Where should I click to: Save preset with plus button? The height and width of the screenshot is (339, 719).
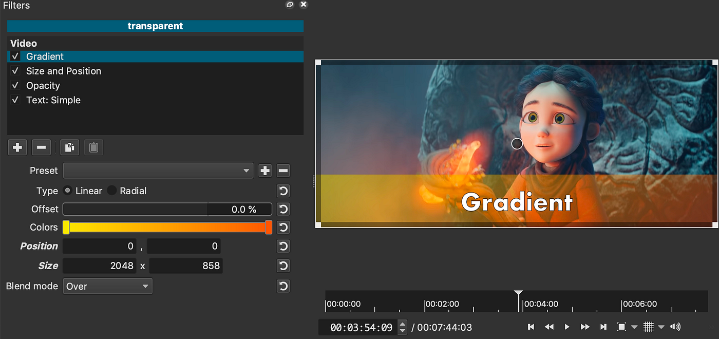click(265, 171)
